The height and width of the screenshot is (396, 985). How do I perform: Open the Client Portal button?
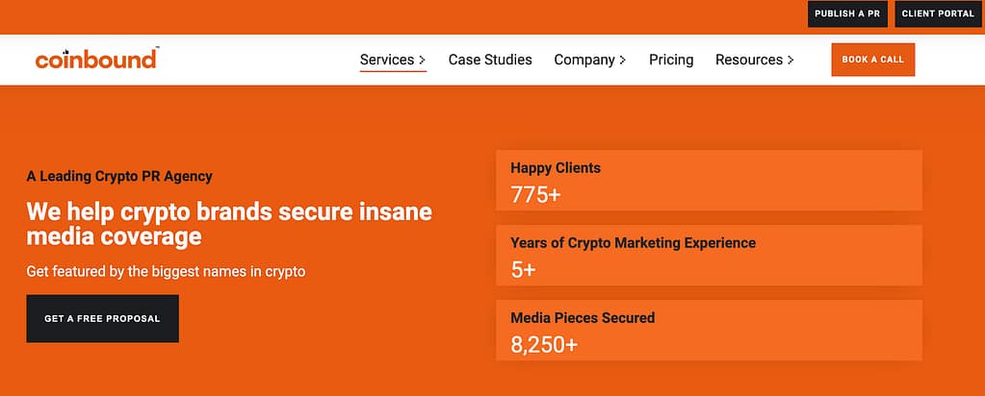938,14
